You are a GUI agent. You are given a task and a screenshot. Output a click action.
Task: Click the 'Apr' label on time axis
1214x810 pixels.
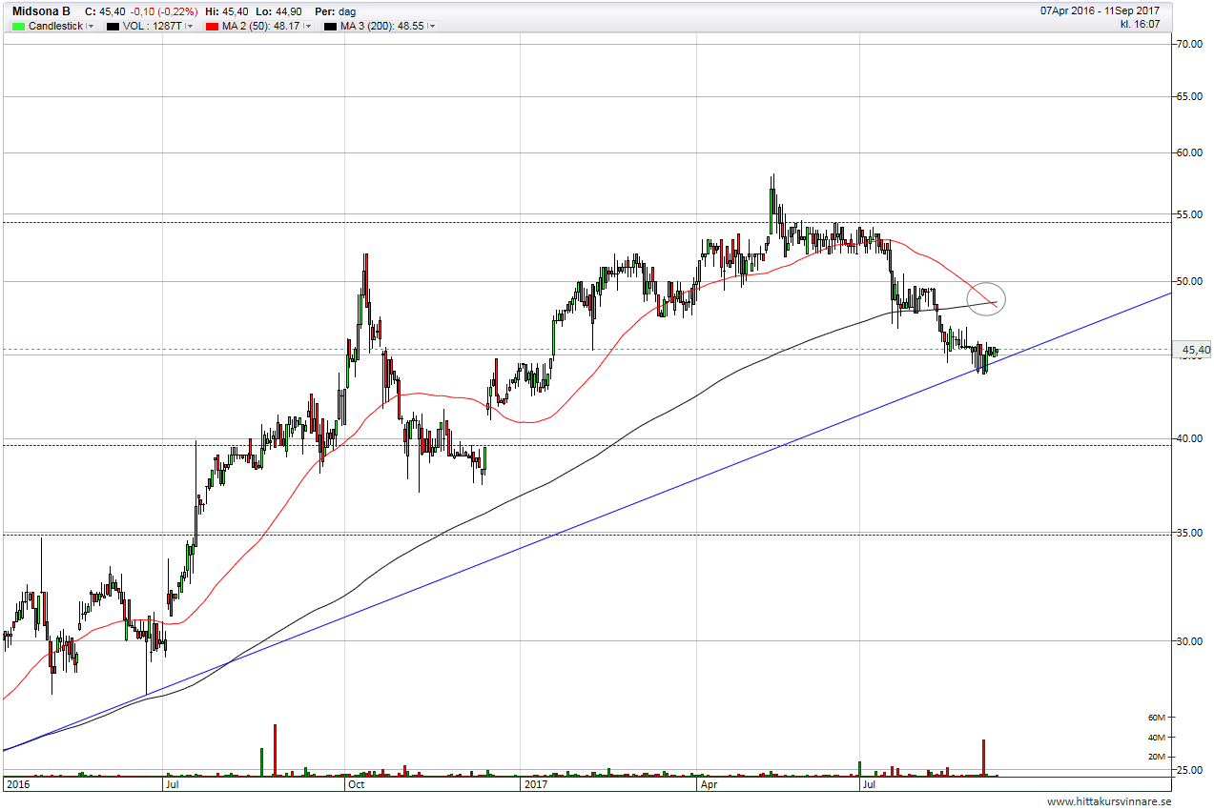pos(709,785)
